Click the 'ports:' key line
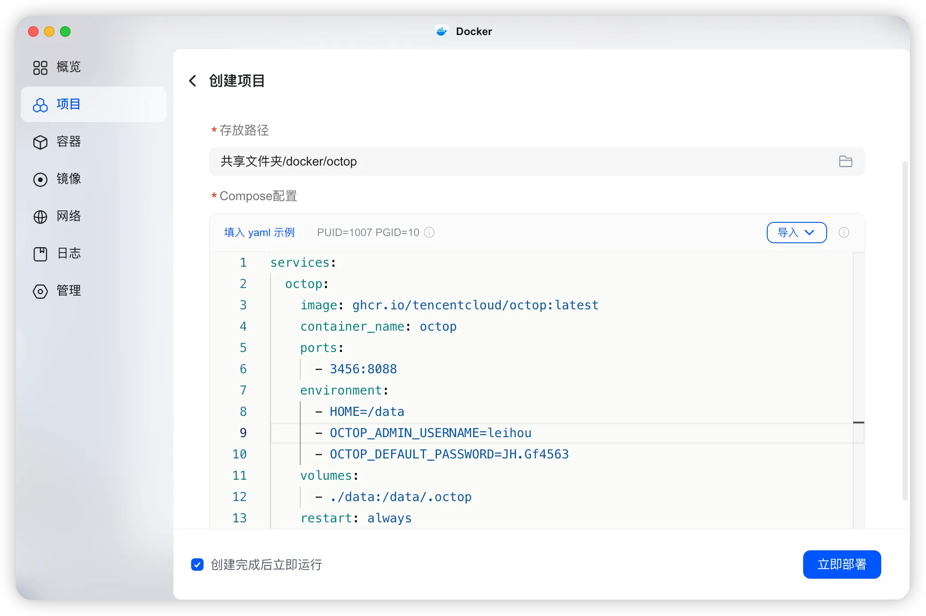This screenshot has height=616, width=926. (x=322, y=348)
